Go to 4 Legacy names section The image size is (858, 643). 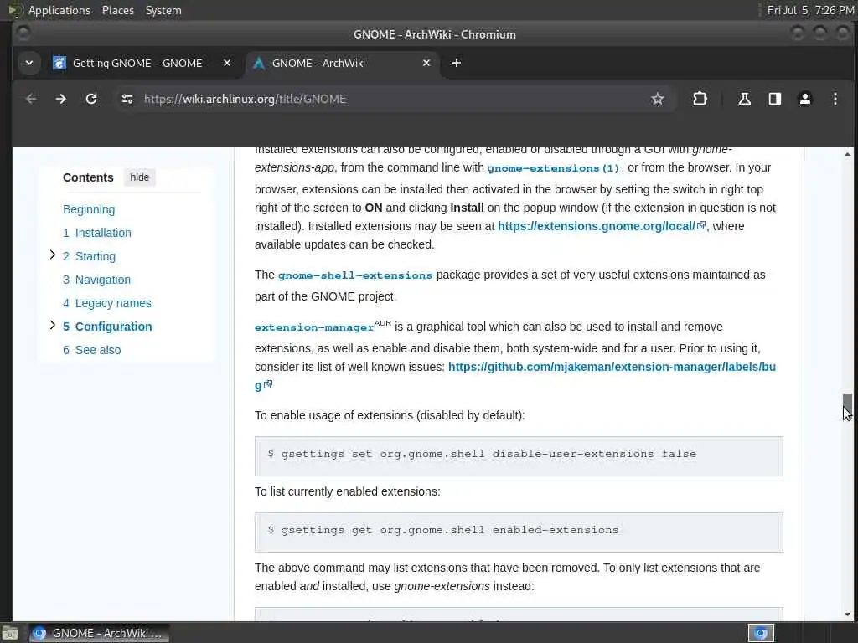pyautogui.click(x=106, y=303)
